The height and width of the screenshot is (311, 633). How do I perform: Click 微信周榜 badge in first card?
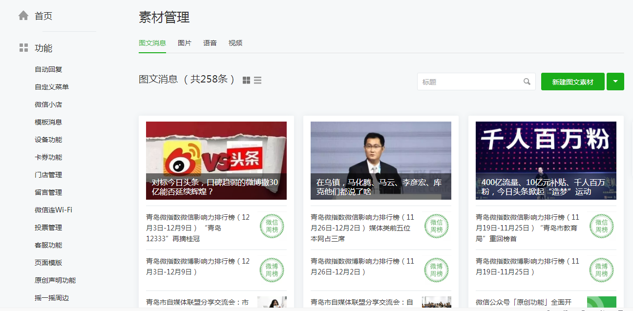272,226
